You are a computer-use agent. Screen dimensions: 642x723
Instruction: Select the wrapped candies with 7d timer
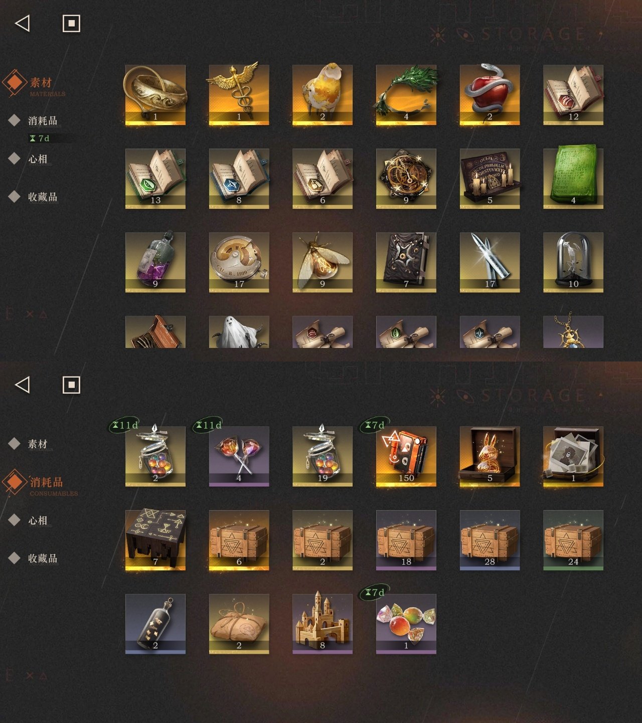406,624
